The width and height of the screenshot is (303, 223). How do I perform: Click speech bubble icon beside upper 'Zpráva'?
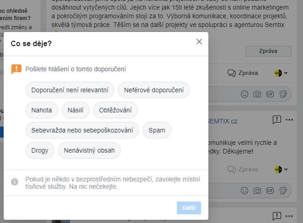click(232, 73)
